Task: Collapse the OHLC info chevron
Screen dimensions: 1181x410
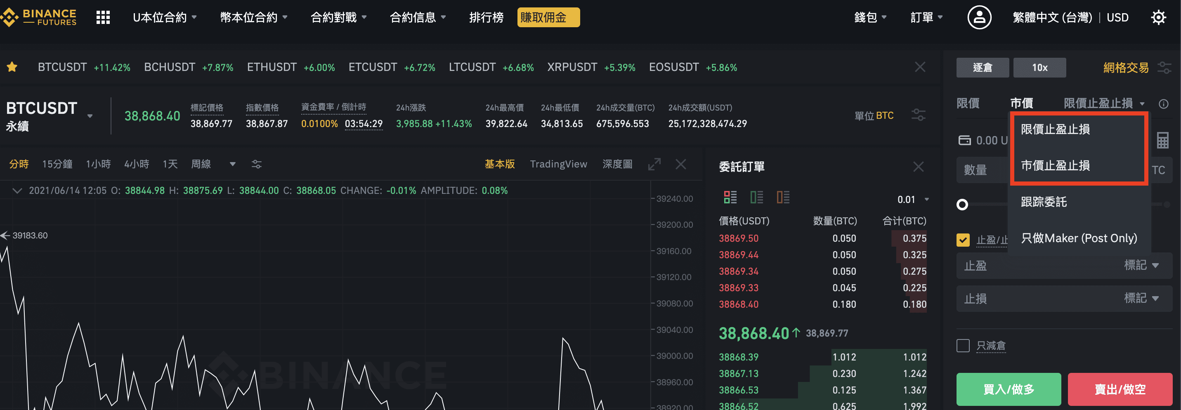Action: (17, 191)
